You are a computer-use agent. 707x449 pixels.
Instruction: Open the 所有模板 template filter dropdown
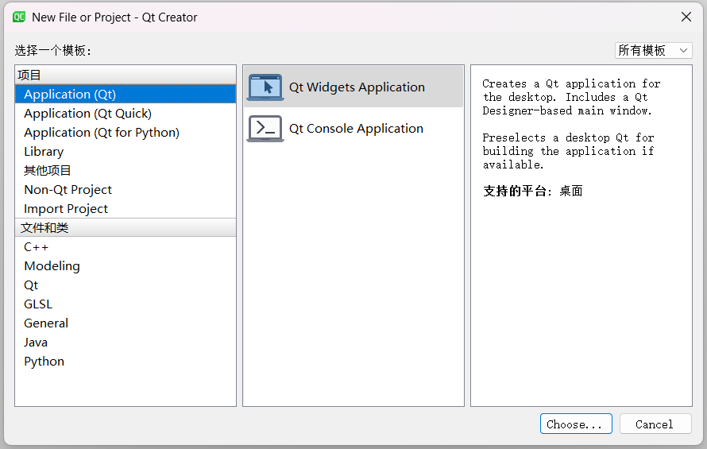[x=653, y=50]
